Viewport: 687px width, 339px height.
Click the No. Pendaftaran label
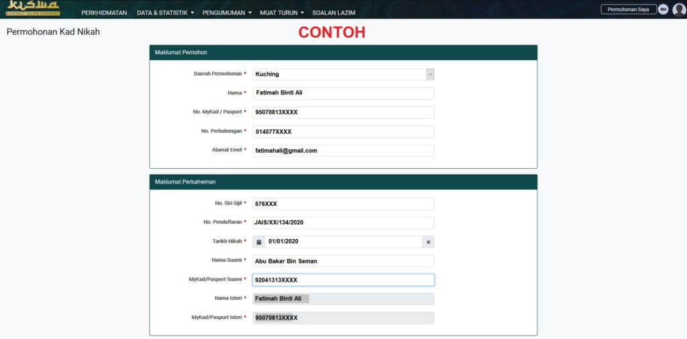click(223, 222)
